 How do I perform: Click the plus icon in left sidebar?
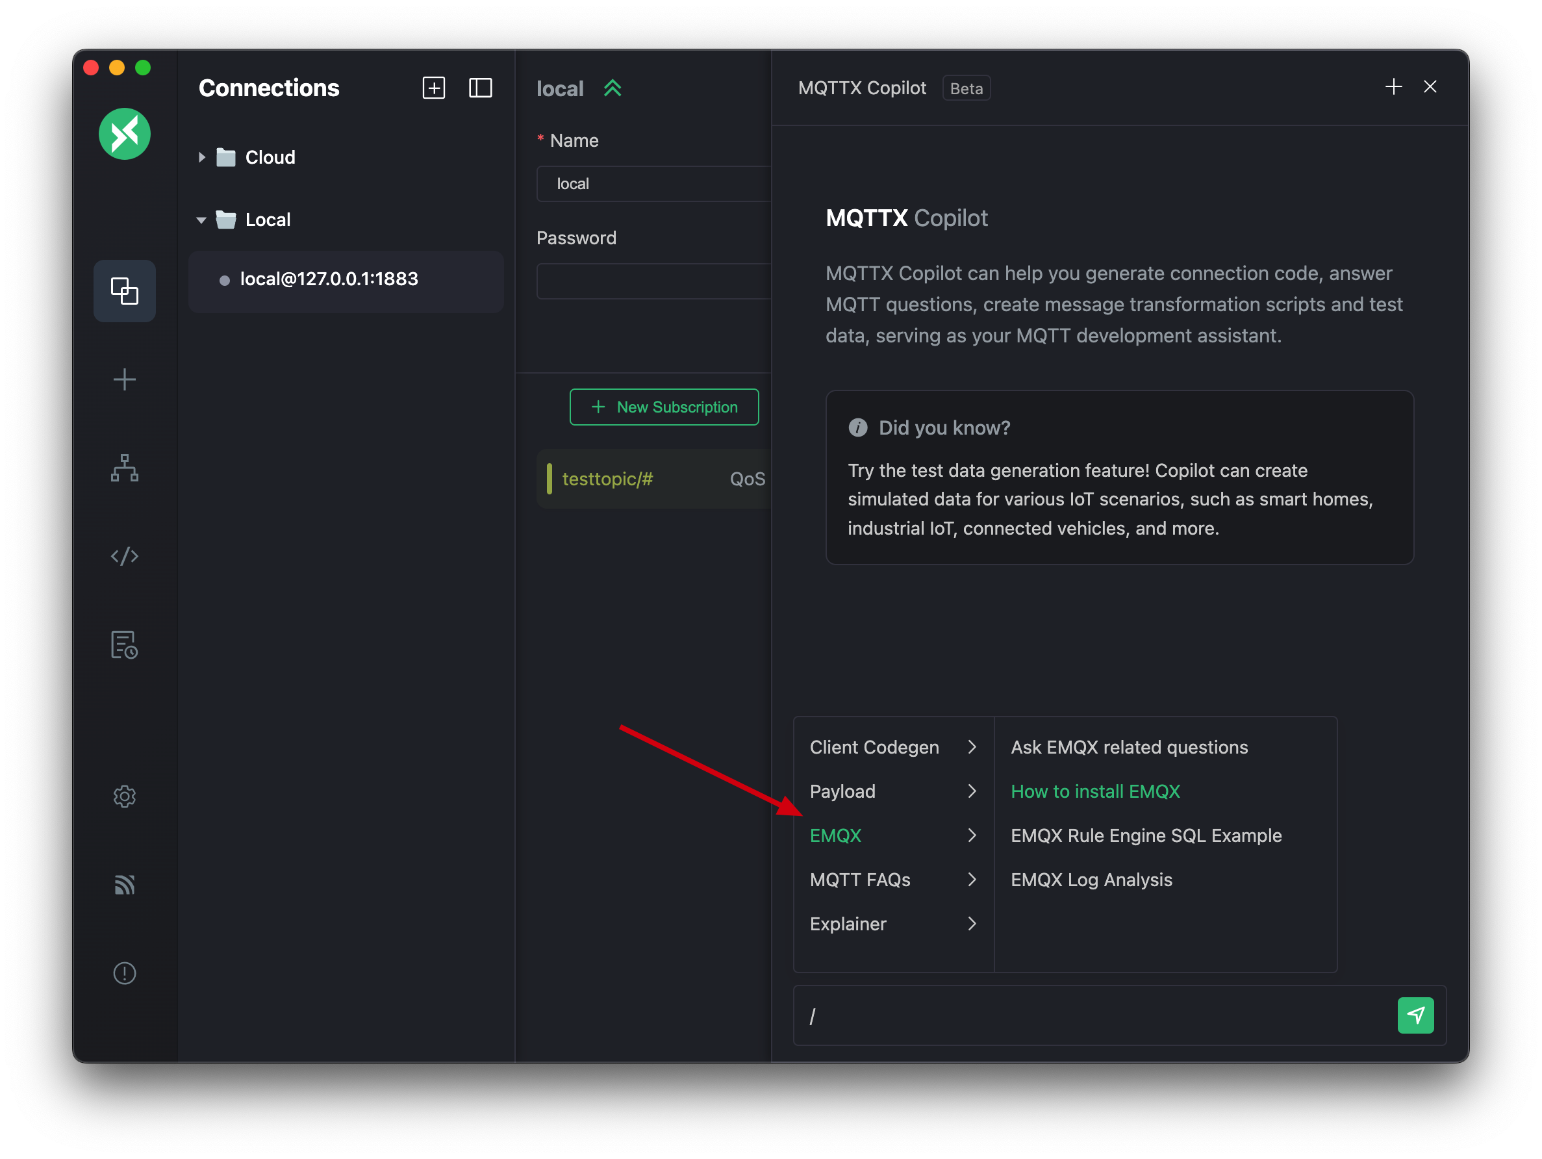124,379
